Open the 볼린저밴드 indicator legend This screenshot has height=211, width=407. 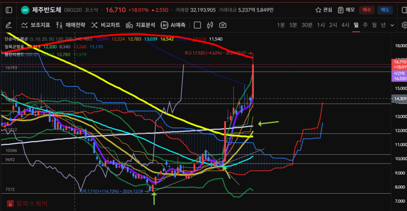point(14,55)
